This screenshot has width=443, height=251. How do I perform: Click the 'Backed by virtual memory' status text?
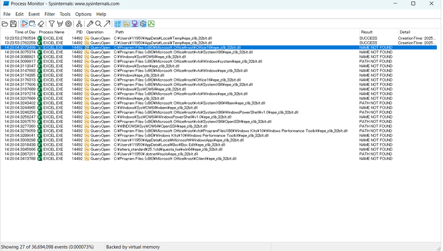[133, 247]
